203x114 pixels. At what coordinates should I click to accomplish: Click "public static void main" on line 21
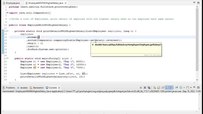pyautogui.click(x=31, y=58)
